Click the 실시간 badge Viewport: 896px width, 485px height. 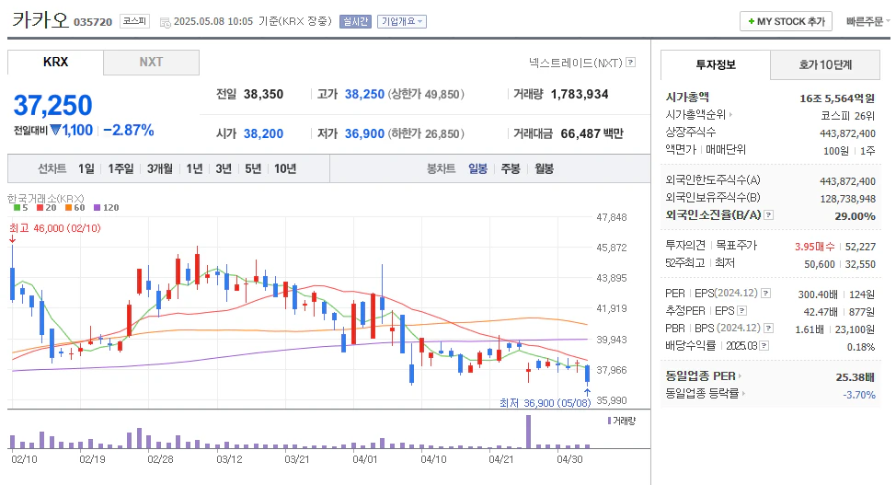coord(355,21)
